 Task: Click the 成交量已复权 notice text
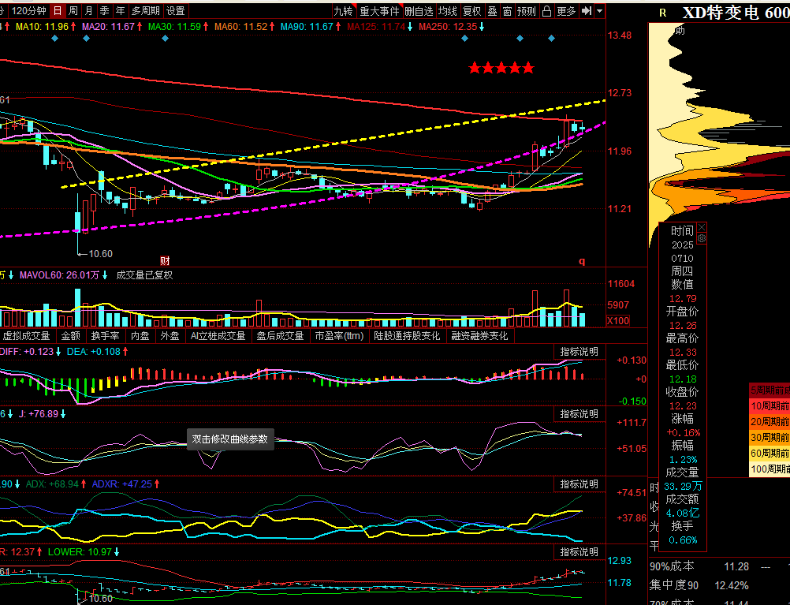(x=144, y=275)
